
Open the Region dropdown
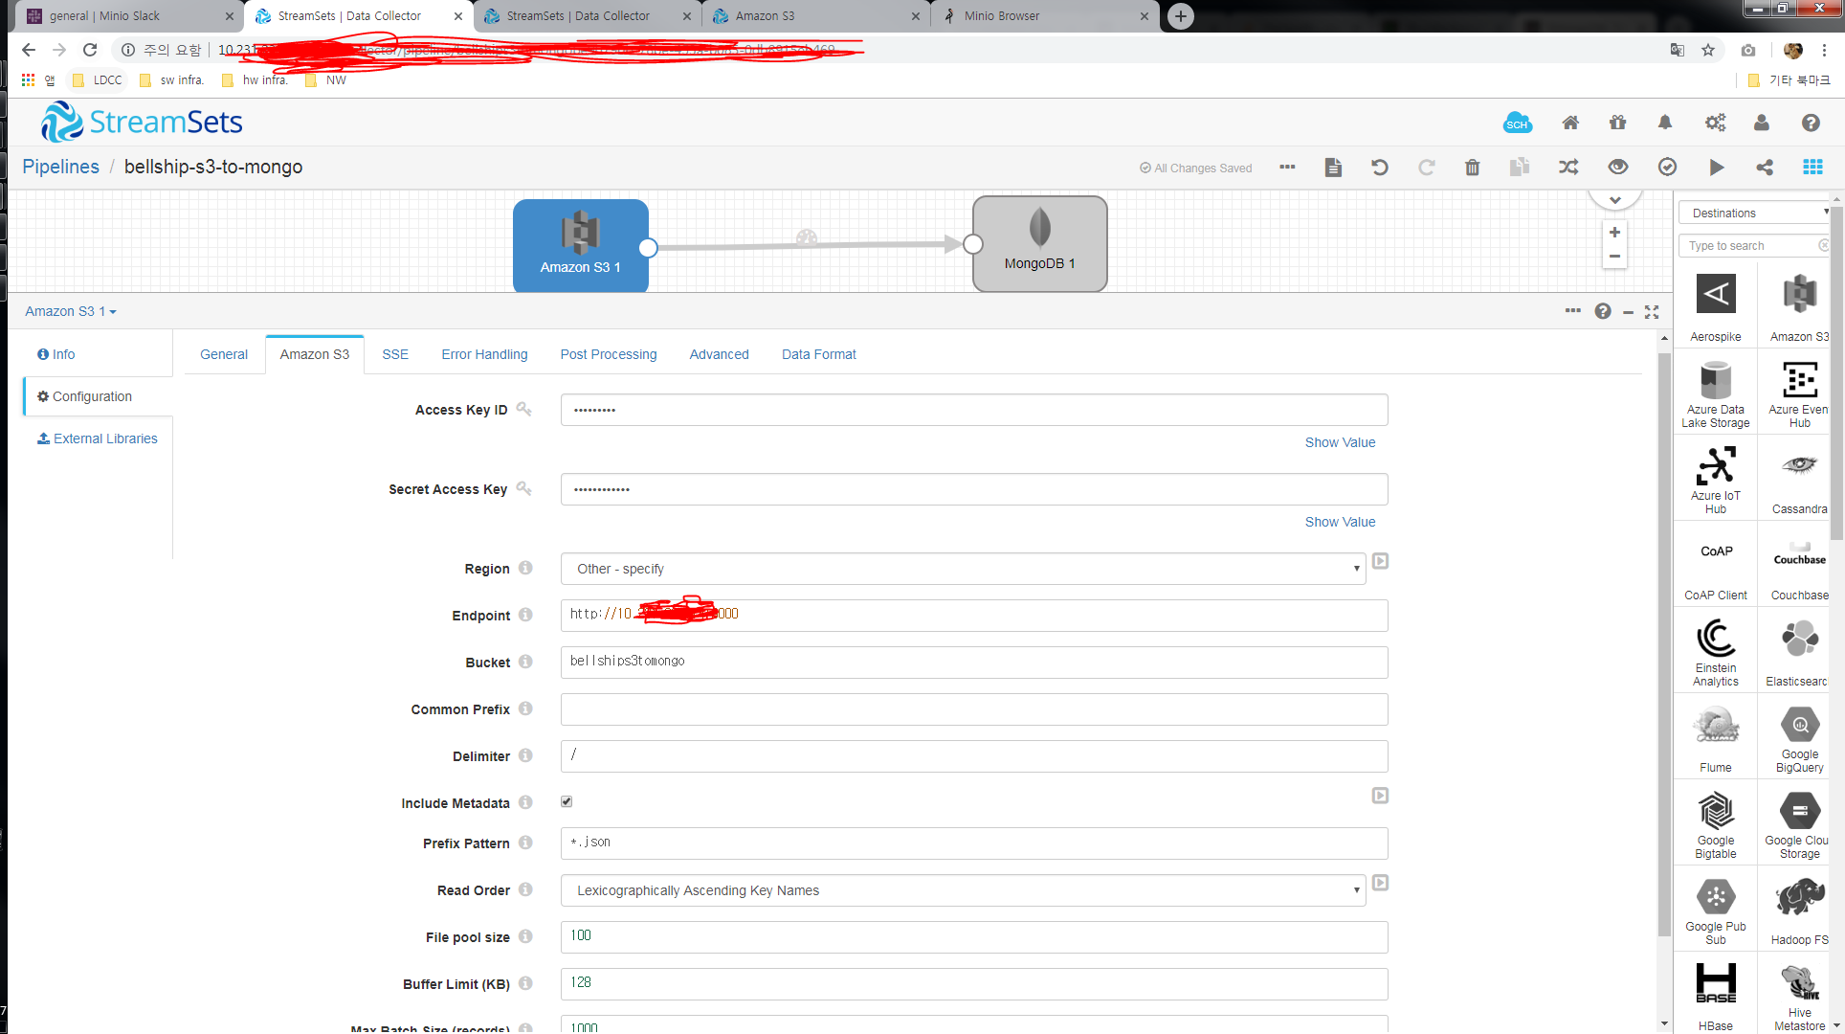pyautogui.click(x=1356, y=568)
